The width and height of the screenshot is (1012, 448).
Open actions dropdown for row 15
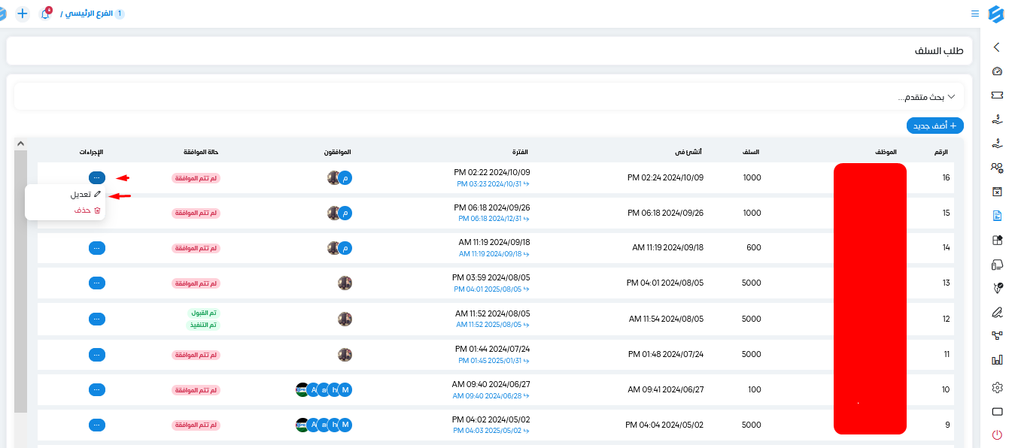coord(97,213)
